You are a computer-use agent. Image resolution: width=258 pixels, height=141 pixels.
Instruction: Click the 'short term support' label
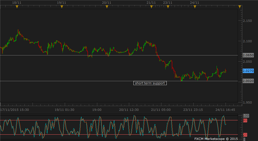point(150,83)
